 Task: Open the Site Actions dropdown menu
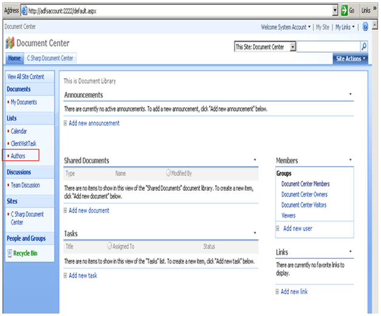(351, 58)
